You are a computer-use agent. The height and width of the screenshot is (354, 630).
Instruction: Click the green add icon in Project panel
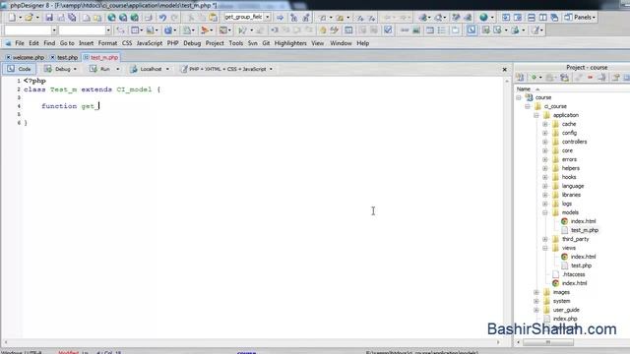coord(534,78)
